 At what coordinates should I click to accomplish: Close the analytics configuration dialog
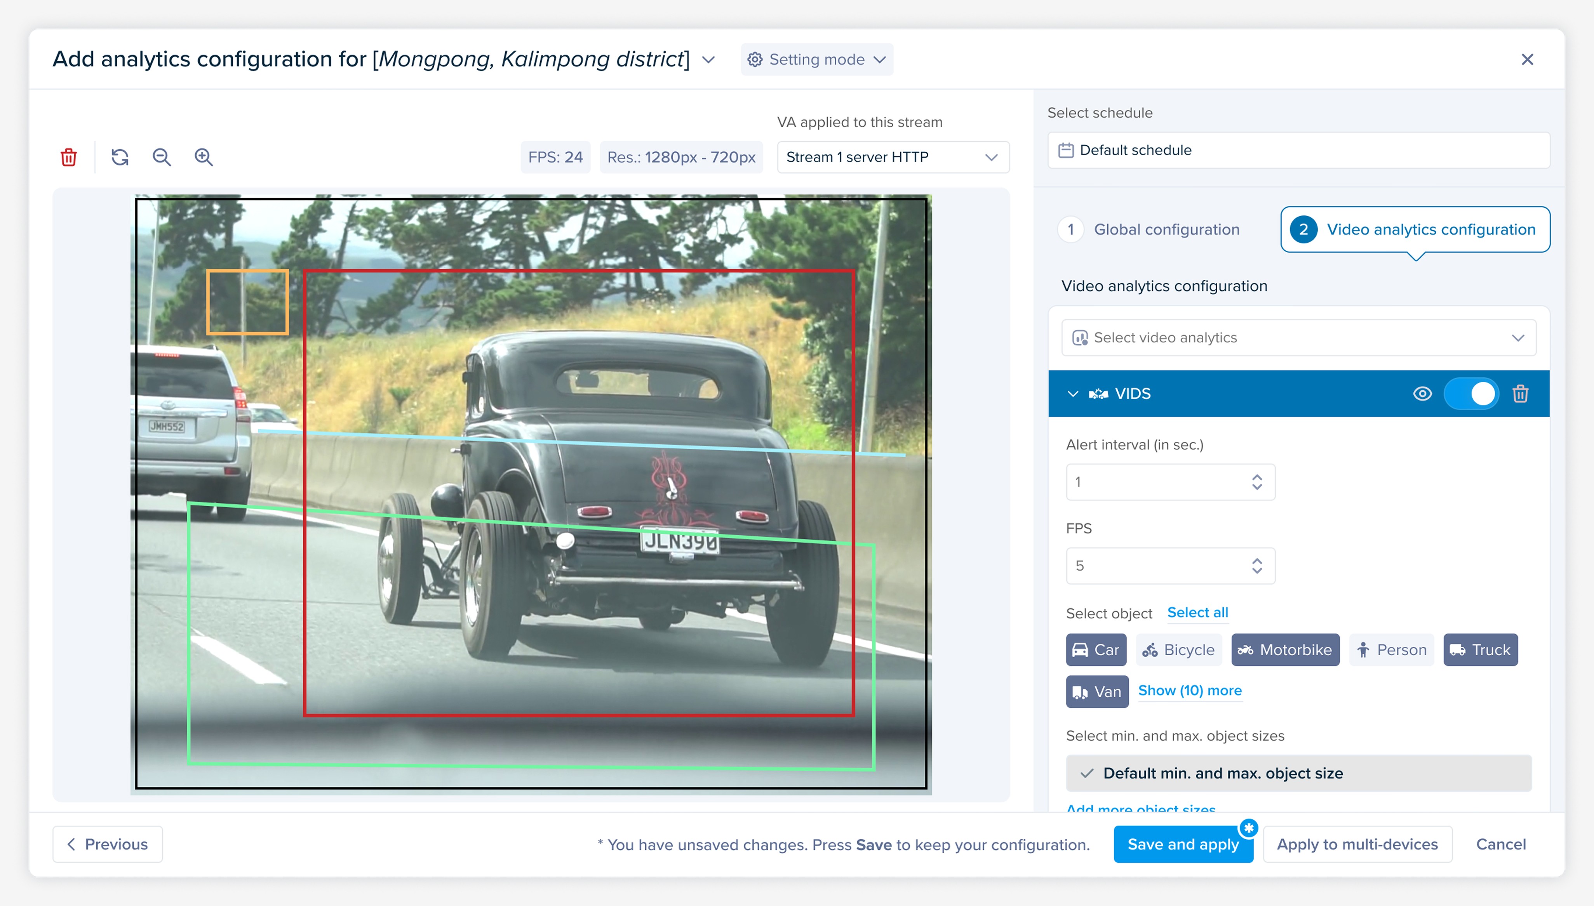click(x=1527, y=59)
